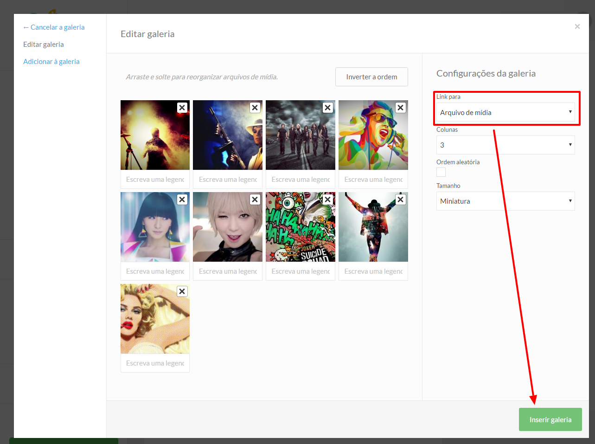Select Editar galeria in the sidebar

pyautogui.click(x=44, y=45)
